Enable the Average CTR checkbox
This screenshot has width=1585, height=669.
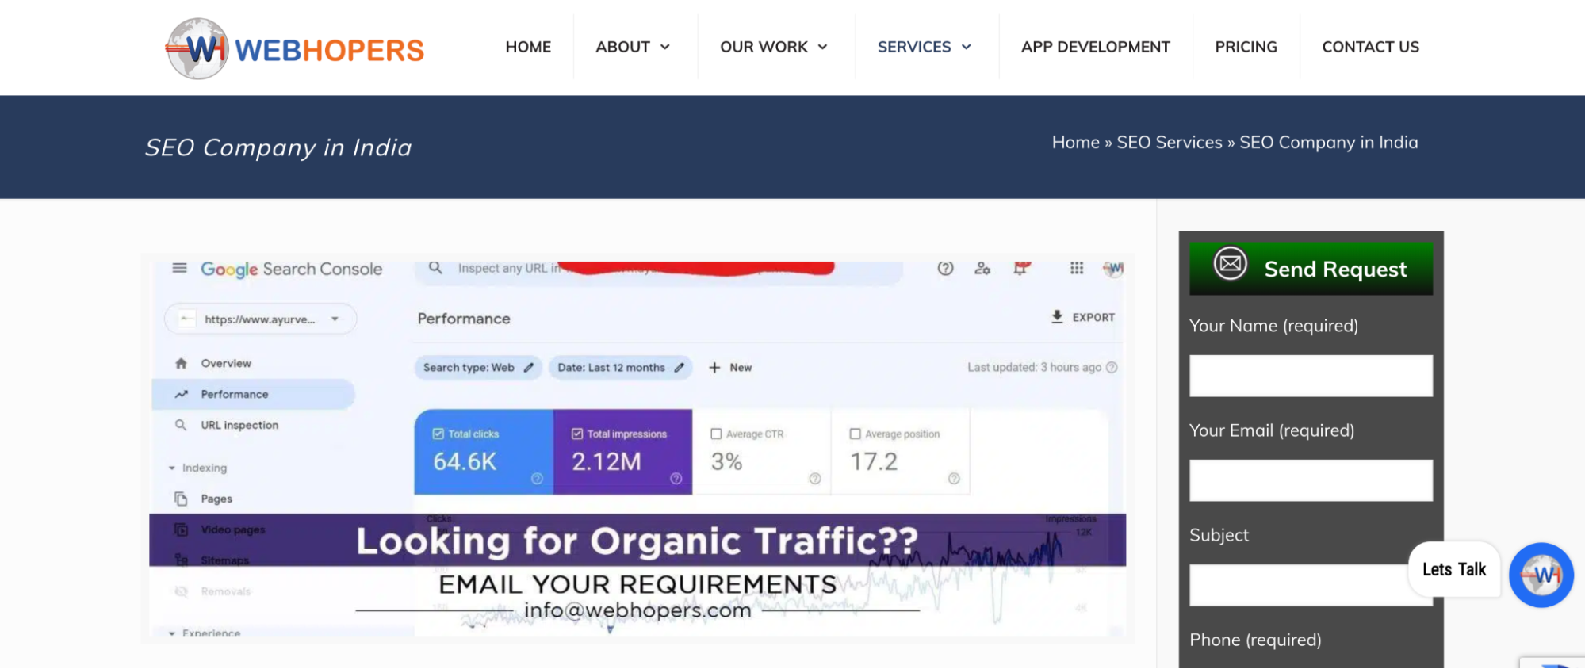716,434
